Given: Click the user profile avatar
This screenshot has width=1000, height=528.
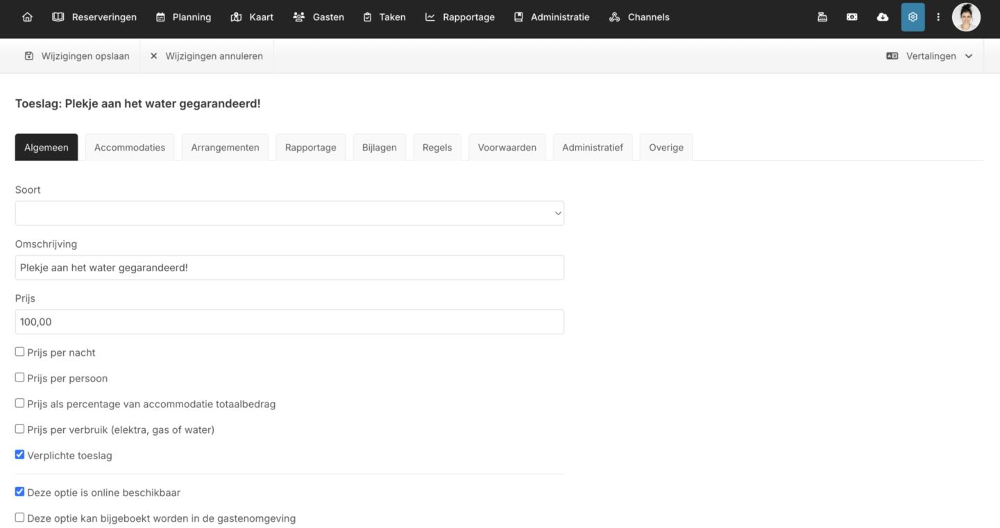Looking at the screenshot, I should [966, 17].
